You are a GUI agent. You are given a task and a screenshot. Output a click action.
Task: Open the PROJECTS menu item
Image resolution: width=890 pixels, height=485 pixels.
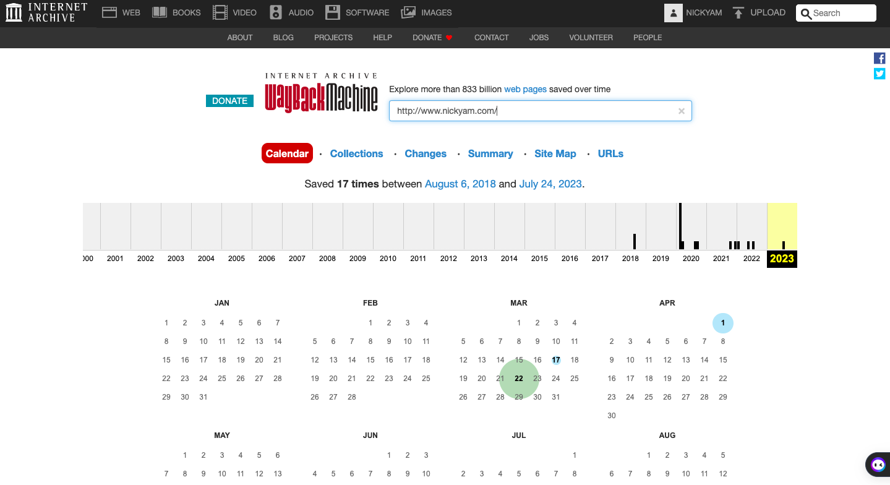click(333, 38)
